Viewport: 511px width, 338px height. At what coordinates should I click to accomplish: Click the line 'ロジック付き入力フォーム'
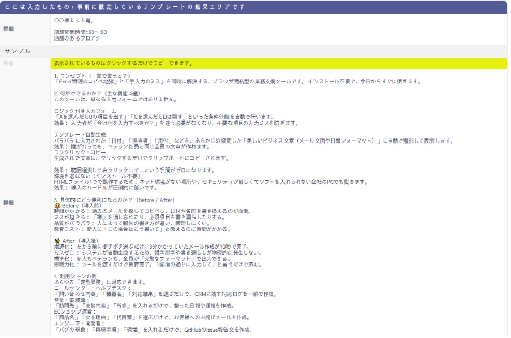(x=85, y=111)
